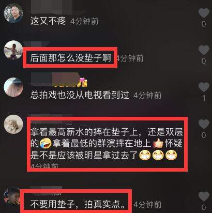Reply to the comment 这又不疼
The height and width of the screenshot is (213, 212).
pyautogui.click(x=48, y=21)
